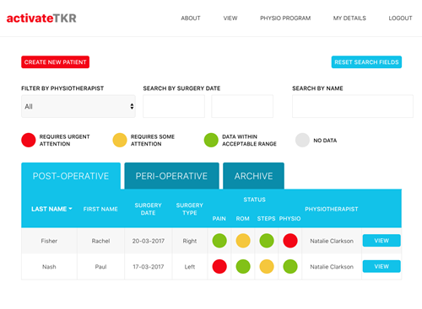This screenshot has height=309, width=422.
Task: Open the Archive tab
Action: coord(253,176)
